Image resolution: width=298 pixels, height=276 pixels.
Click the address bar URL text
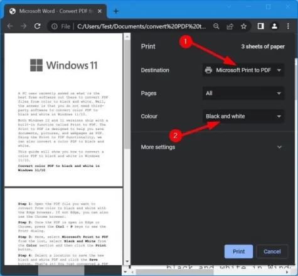pyautogui.click(x=142, y=26)
